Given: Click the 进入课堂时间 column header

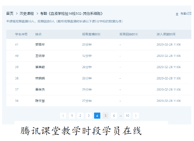Looking at the screenshot, I should (x=166, y=34).
